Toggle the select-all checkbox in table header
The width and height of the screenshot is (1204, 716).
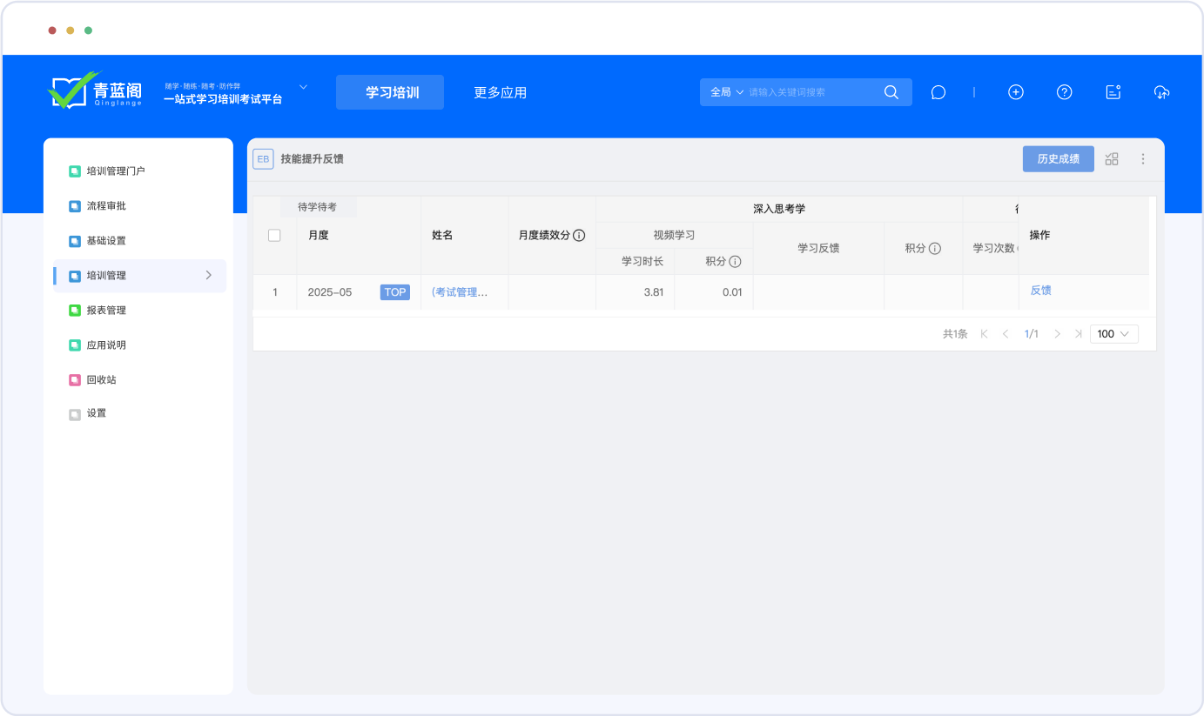click(x=274, y=235)
